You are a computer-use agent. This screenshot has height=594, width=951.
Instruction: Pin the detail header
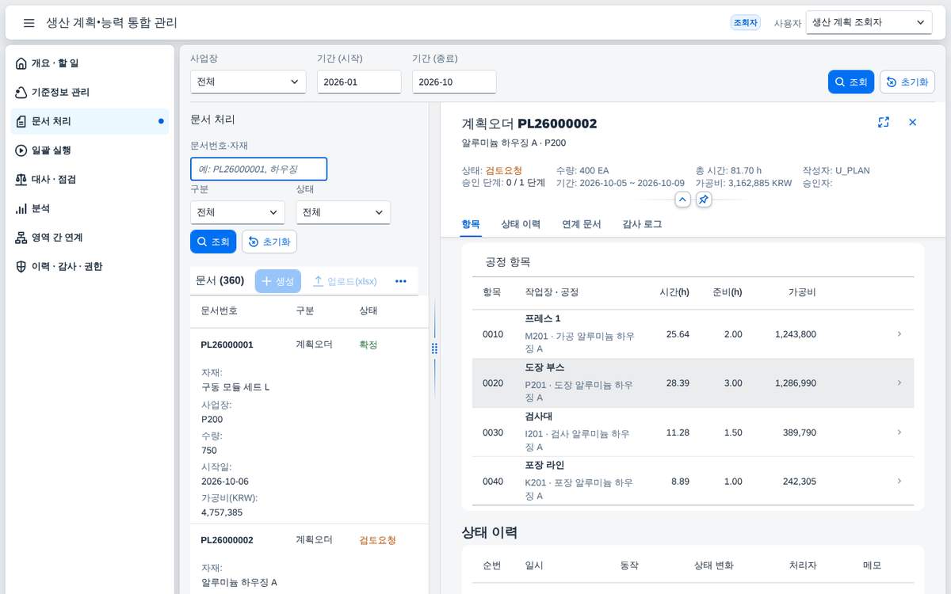point(704,200)
